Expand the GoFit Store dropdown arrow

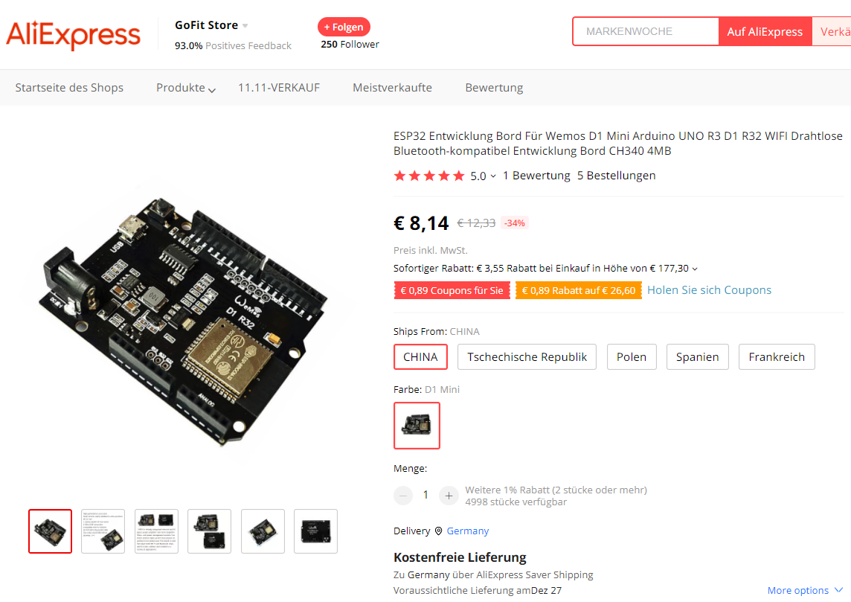click(x=245, y=25)
